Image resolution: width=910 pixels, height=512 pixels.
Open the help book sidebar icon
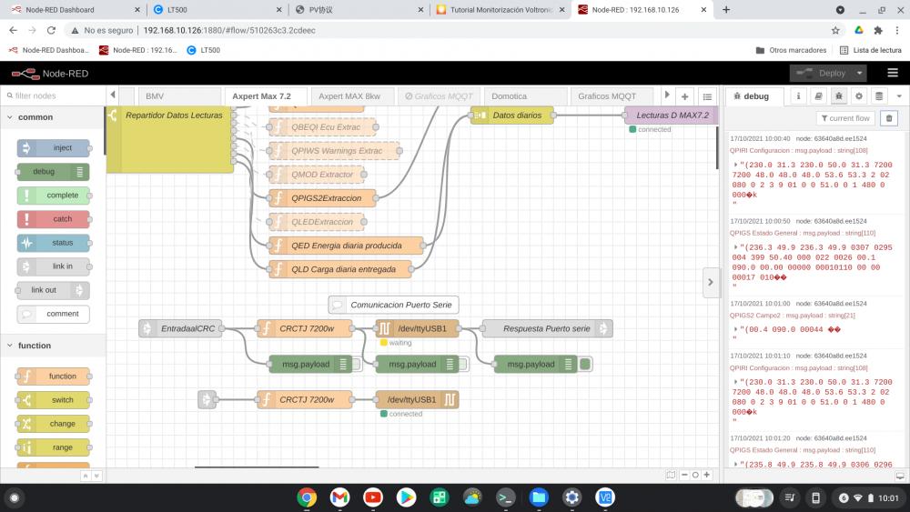tap(818, 96)
